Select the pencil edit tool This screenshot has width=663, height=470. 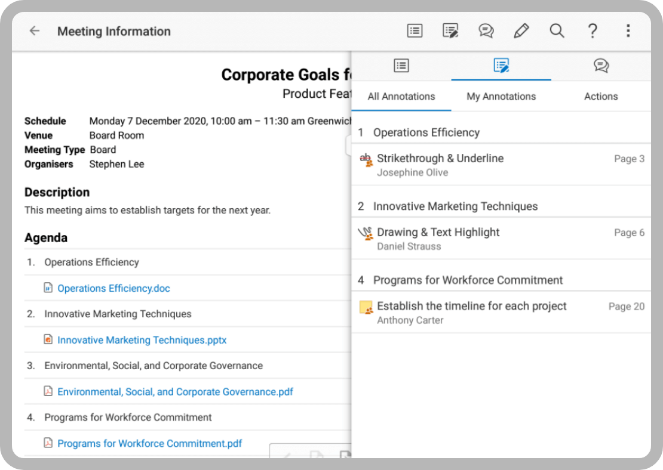click(x=521, y=31)
